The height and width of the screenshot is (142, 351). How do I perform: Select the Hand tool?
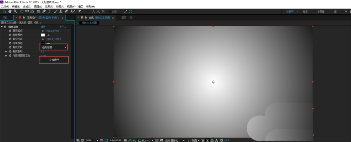10,11
